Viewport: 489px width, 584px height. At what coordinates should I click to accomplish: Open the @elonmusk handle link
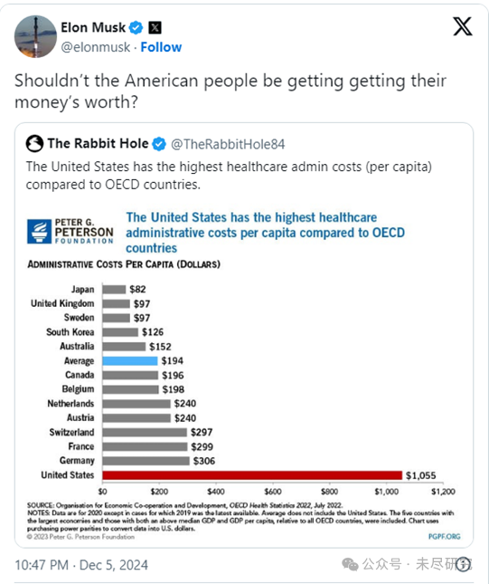click(96, 47)
